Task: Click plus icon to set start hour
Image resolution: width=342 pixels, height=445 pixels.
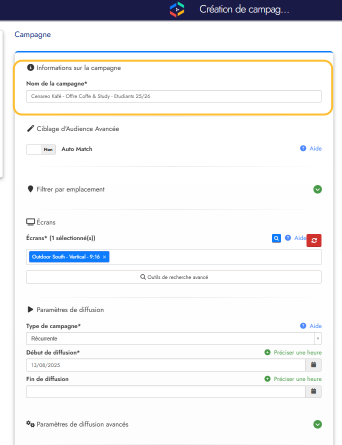Action: click(x=267, y=352)
